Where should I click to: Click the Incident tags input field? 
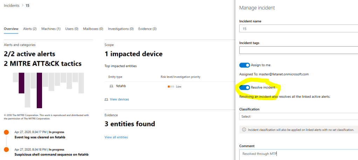click(298, 50)
